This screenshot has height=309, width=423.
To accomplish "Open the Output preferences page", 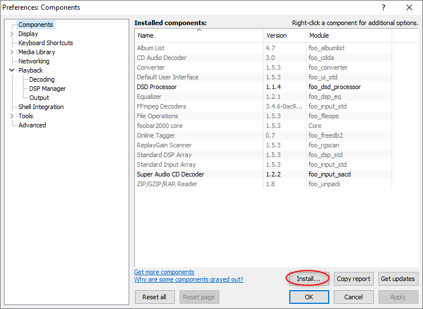I will (x=39, y=98).
